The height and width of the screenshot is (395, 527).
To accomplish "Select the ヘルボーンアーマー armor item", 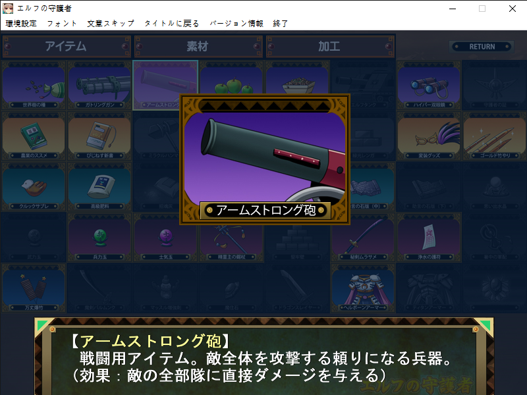I will click(x=363, y=288).
